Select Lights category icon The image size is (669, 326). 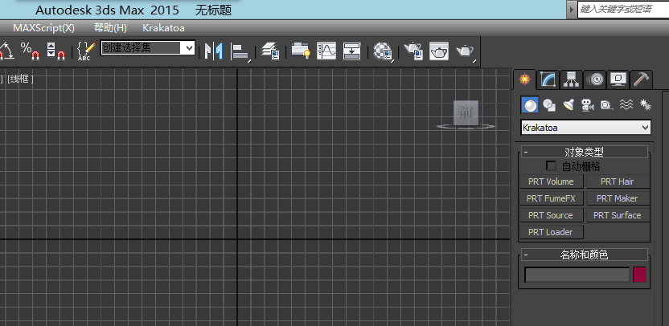(568, 105)
